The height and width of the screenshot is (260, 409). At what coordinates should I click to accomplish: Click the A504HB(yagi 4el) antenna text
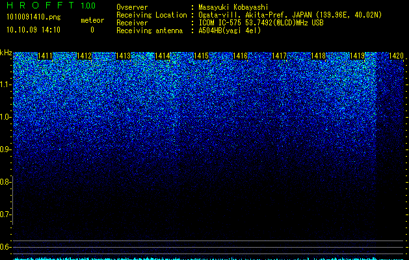[x=230, y=31]
